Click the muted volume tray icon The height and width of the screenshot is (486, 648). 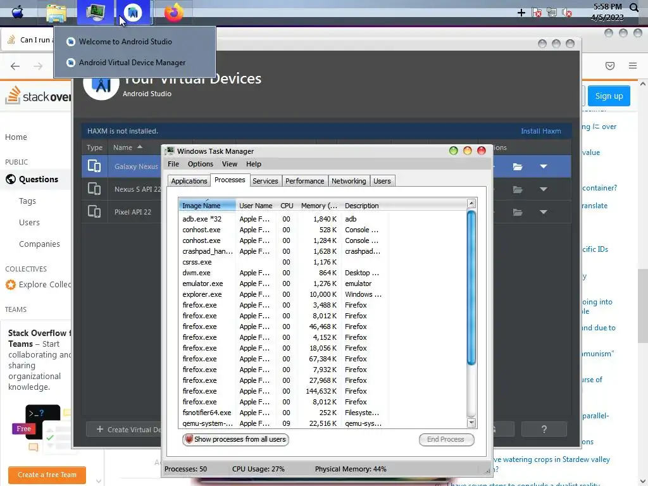[x=567, y=13]
